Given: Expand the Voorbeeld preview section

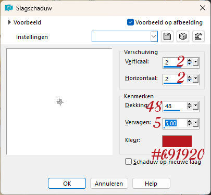Looking at the screenshot, I should (9, 22).
